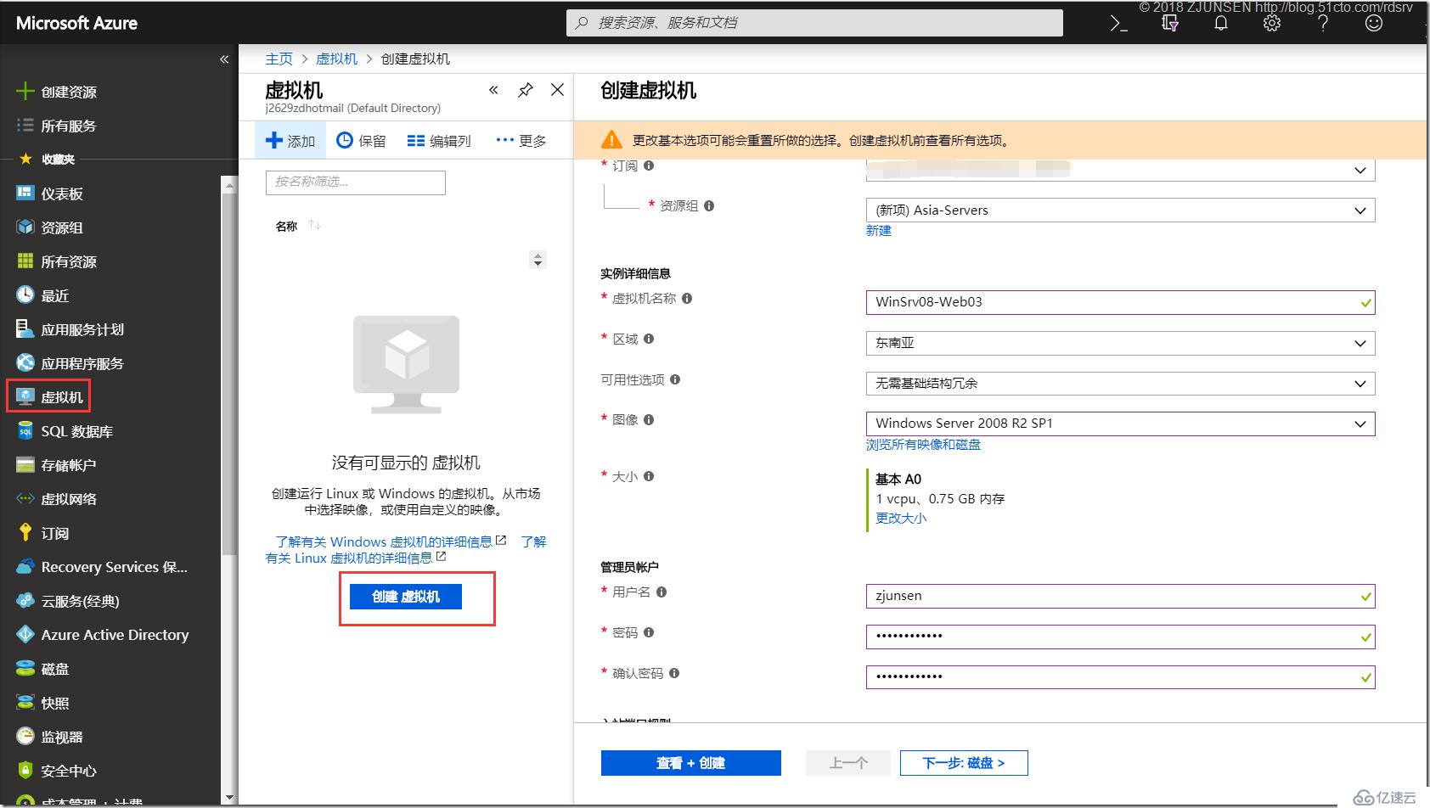Image resolution: width=1430 pixels, height=808 pixels.
Task: Click 添加 in the 虚拟机 toolbar
Action: pos(290,141)
